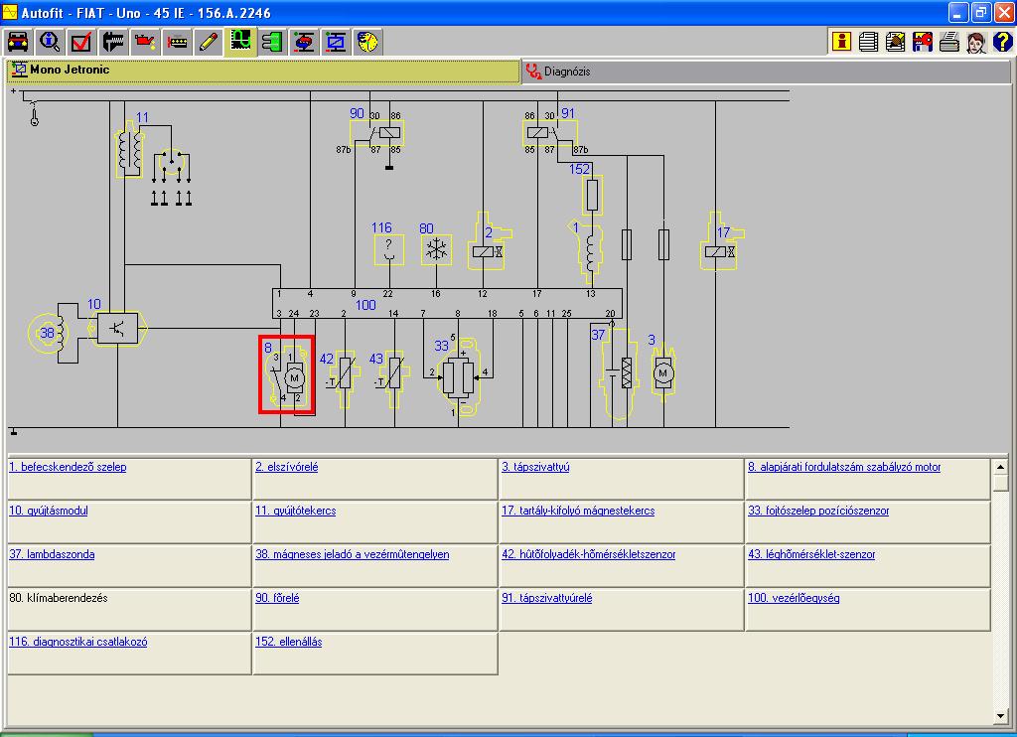Select the yellow pencil notes icon
The width and height of the screenshot is (1017, 737).
click(209, 42)
